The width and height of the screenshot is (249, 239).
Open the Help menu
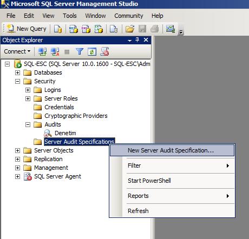(158, 16)
